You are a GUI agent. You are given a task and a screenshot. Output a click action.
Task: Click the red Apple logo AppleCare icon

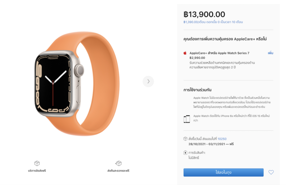click(x=185, y=53)
